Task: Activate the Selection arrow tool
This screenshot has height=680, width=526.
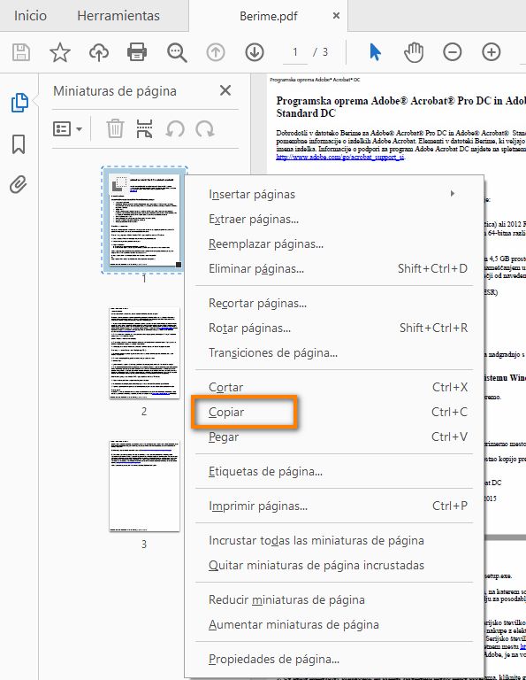Action: pos(375,52)
